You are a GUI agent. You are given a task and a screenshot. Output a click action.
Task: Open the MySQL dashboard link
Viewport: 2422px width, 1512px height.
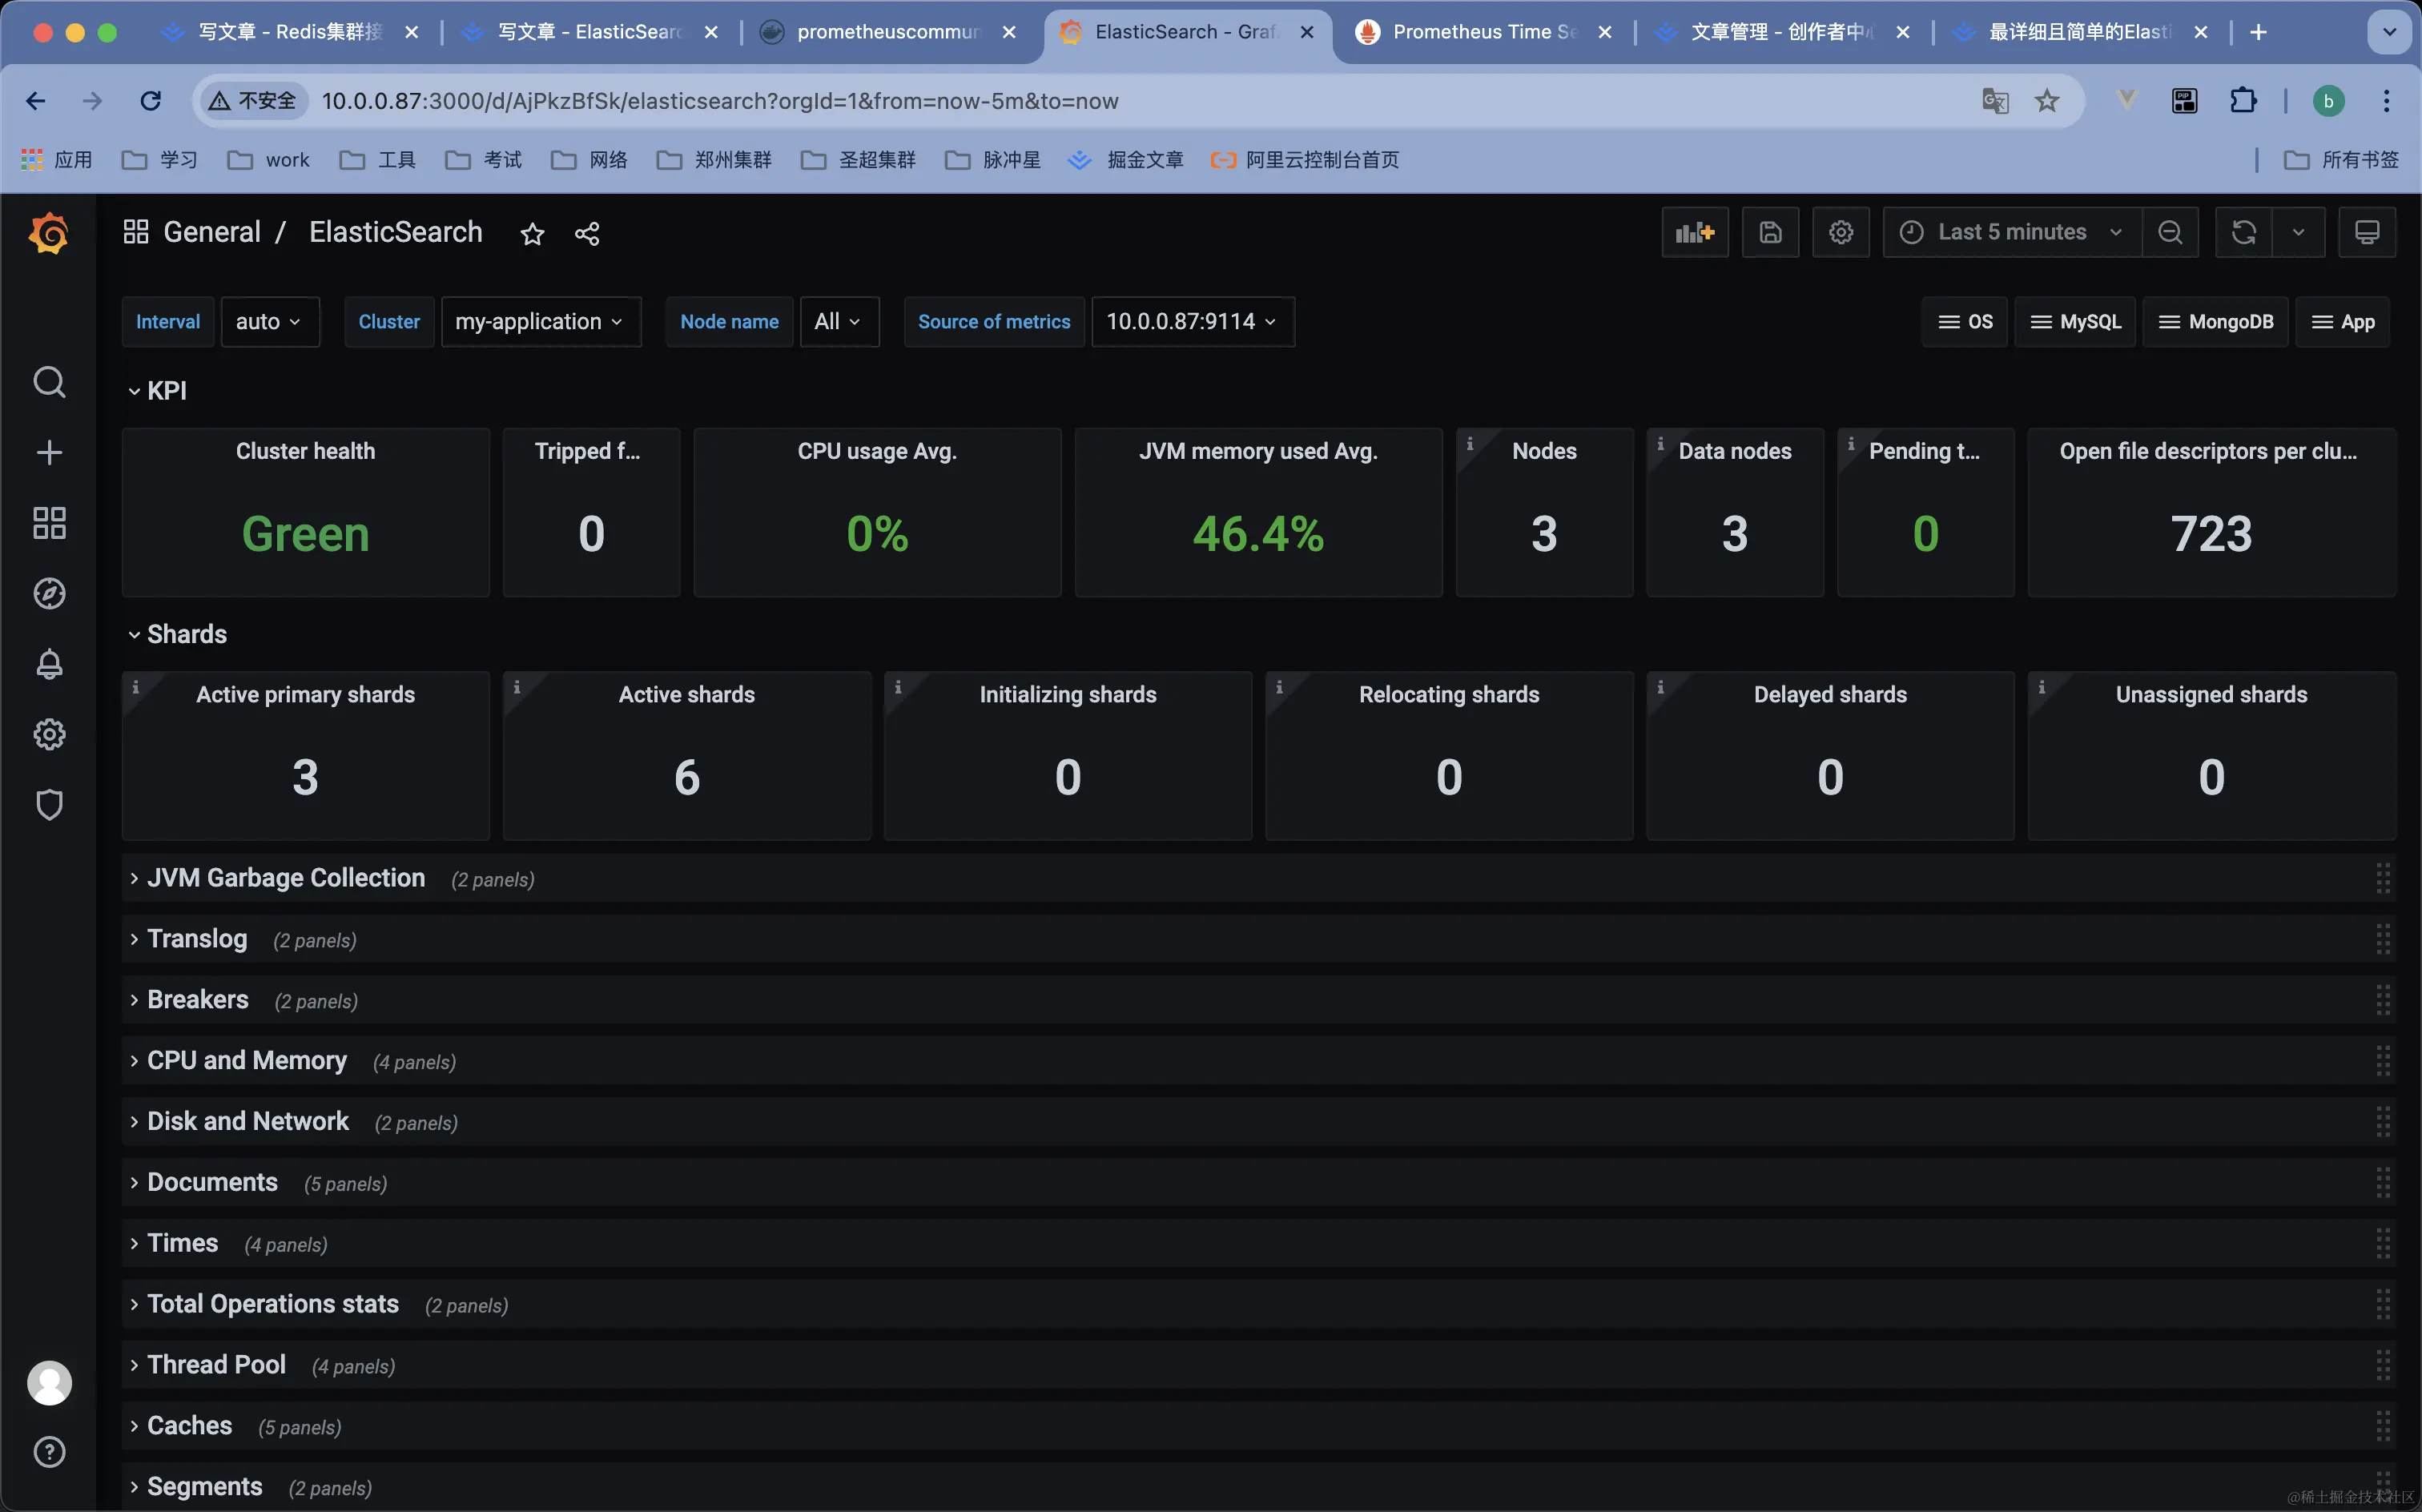[x=2075, y=322]
